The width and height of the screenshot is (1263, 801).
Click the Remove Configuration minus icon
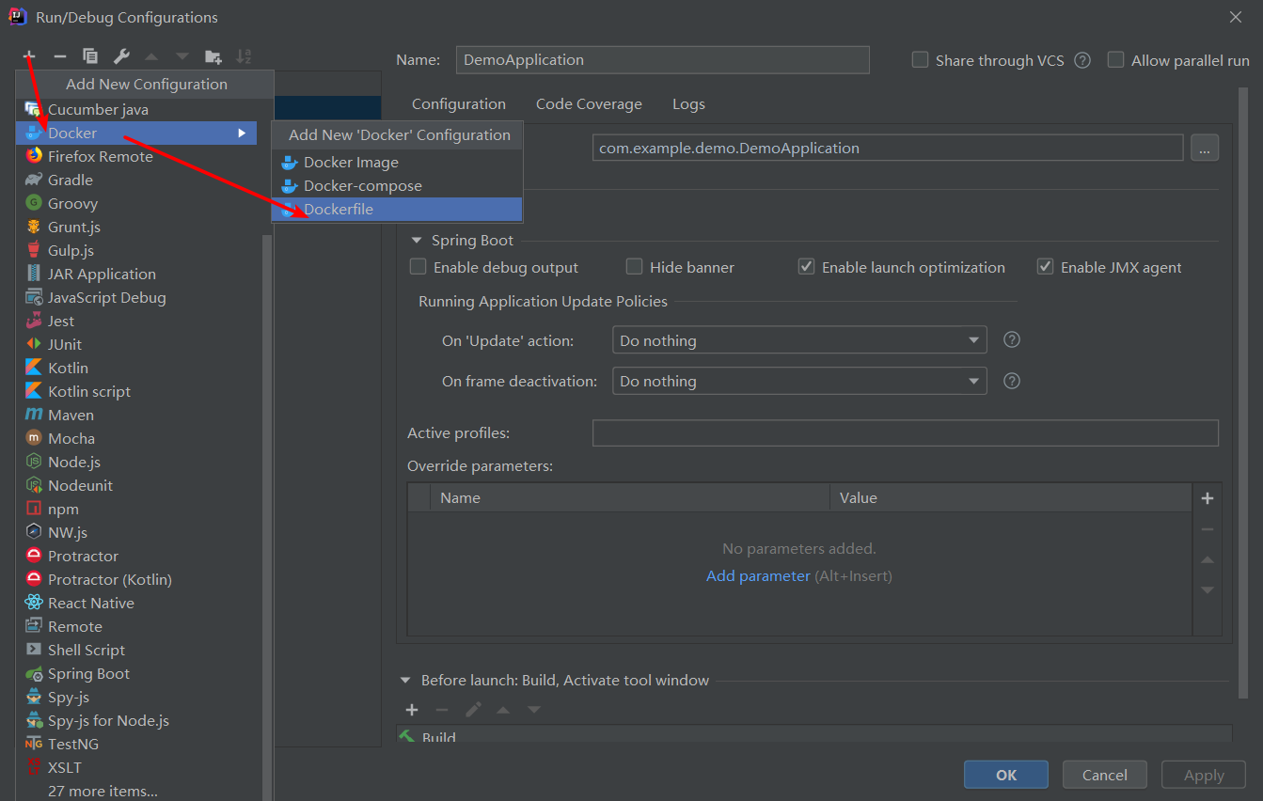click(59, 56)
